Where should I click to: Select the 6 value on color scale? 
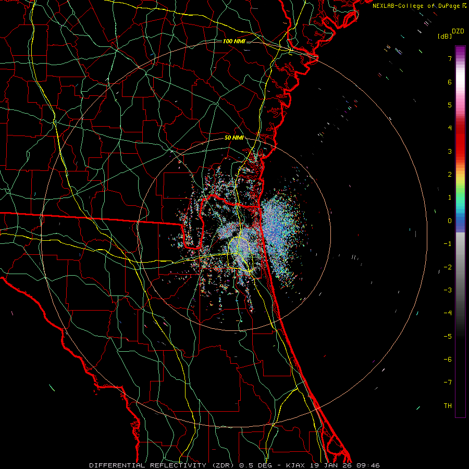click(x=450, y=82)
